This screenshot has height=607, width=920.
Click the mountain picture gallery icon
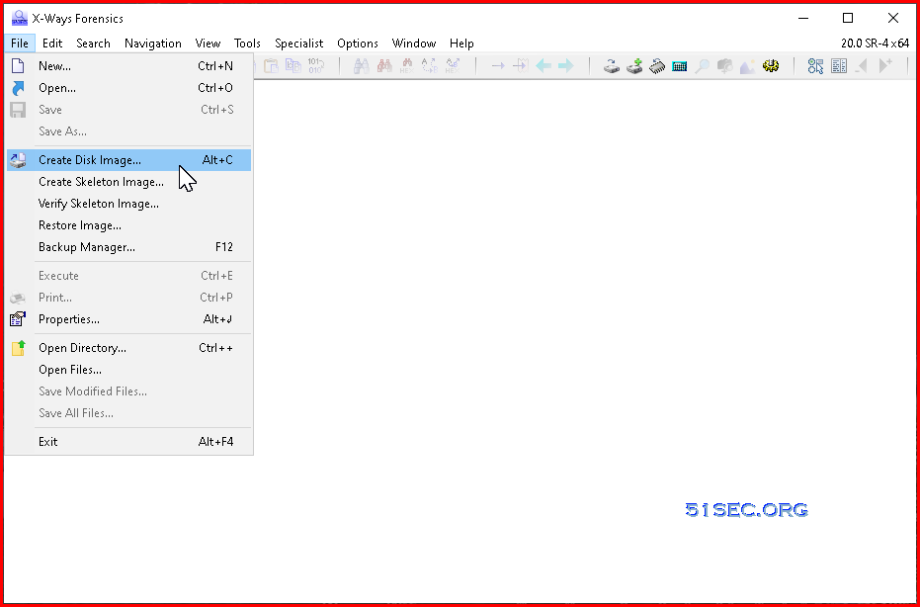[x=747, y=66]
